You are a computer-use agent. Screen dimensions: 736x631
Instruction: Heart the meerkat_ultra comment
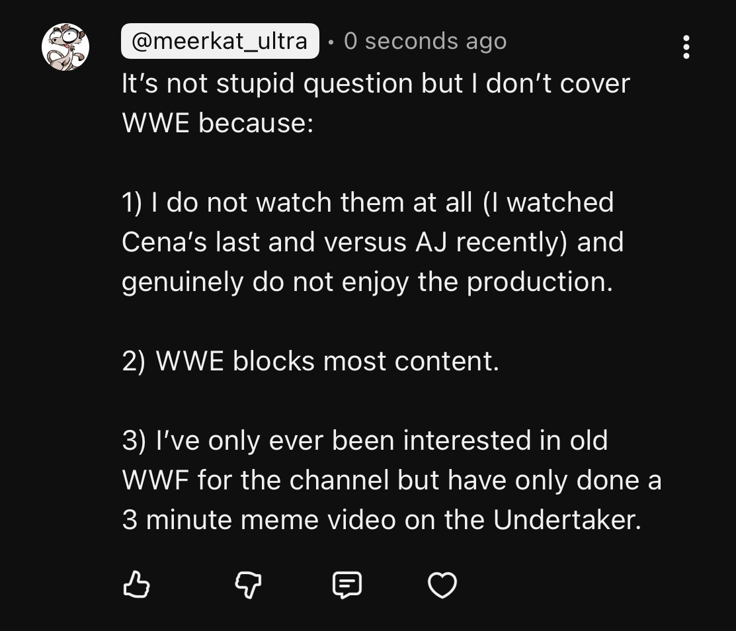pos(442,585)
